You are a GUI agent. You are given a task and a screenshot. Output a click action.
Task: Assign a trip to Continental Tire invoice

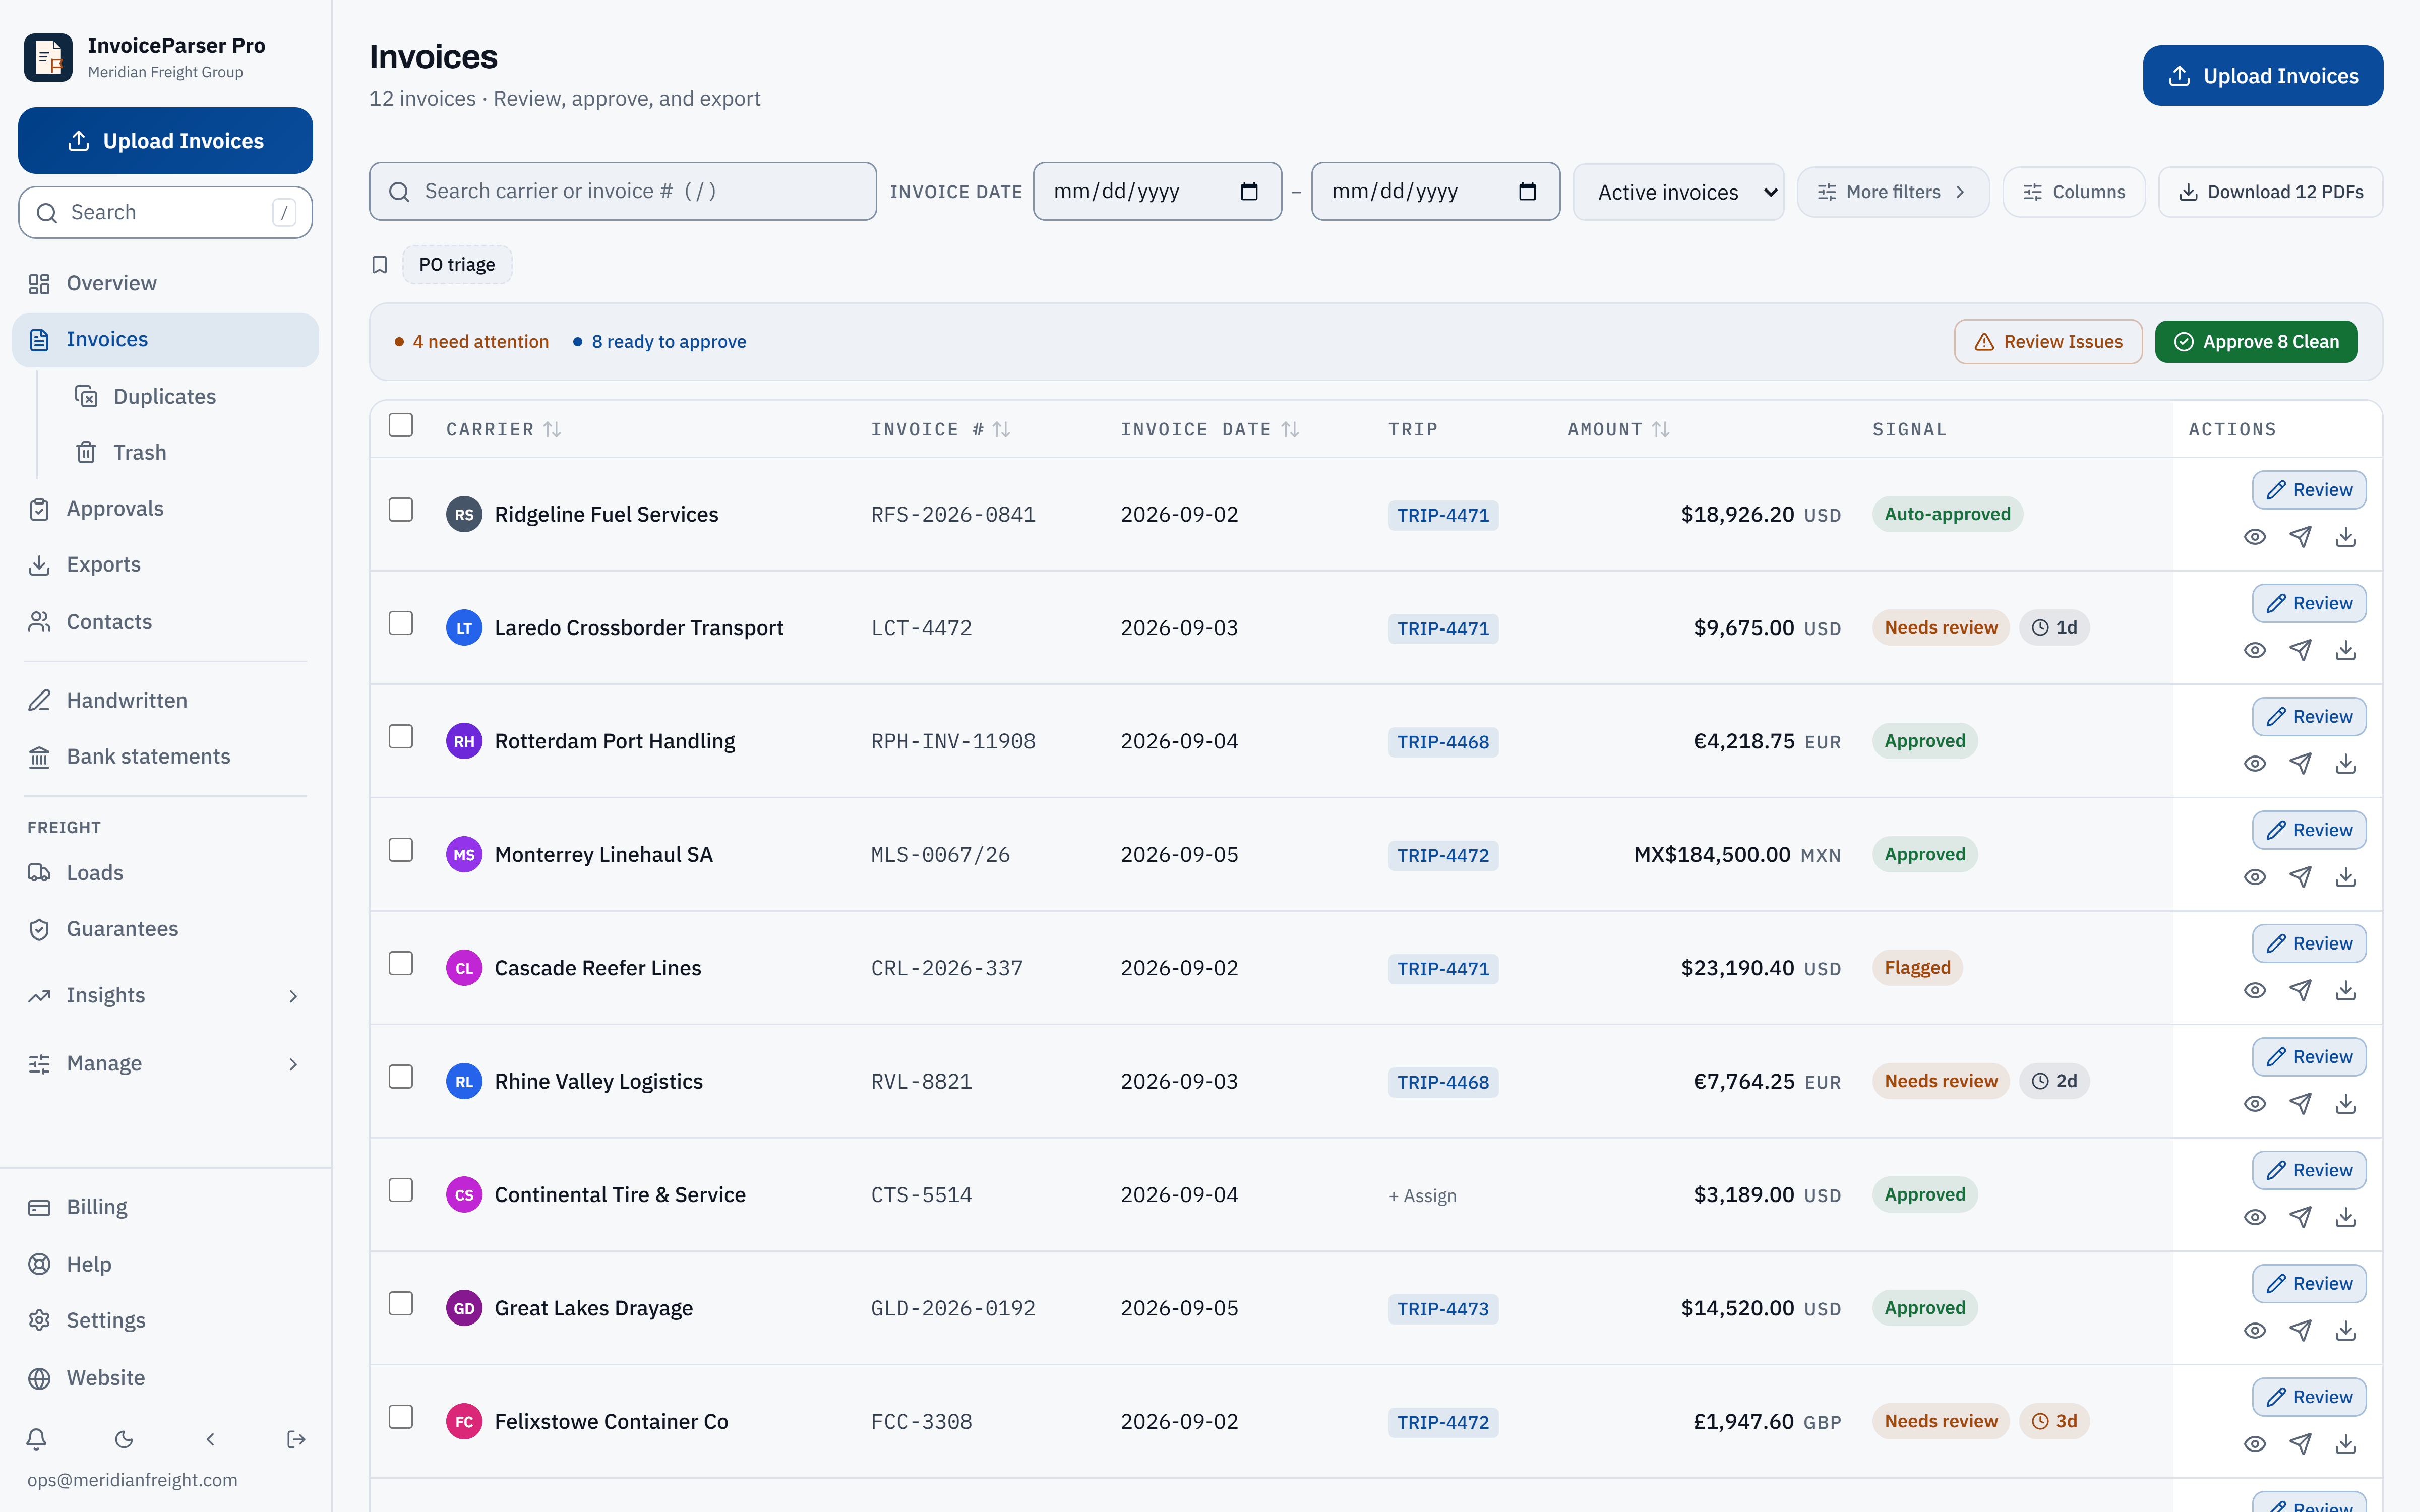pyautogui.click(x=1422, y=1196)
